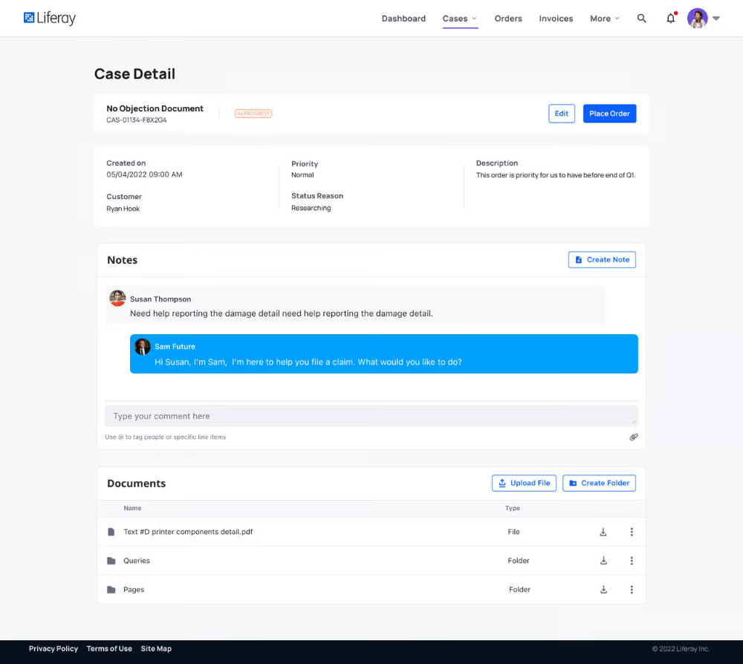Go to the Dashboard tab
The image size is (743, 664).
point(403,19)
